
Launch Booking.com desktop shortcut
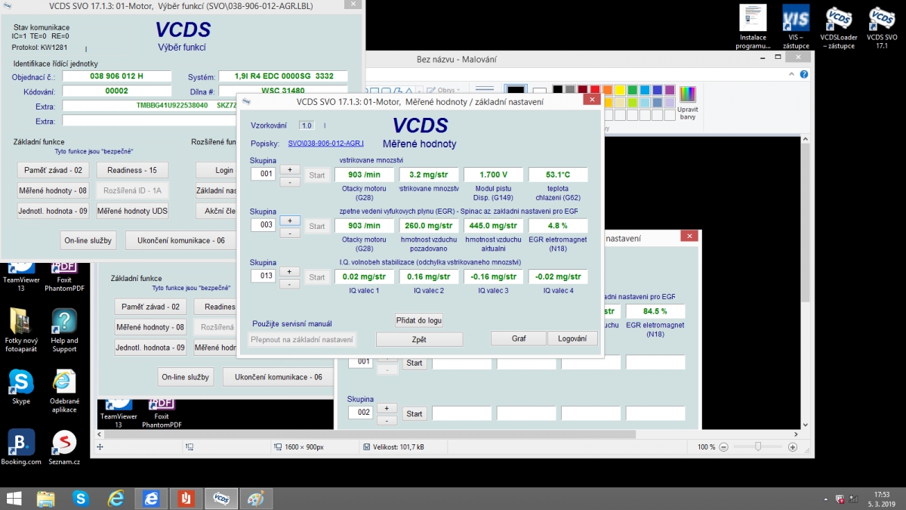[x=20, y=445]
